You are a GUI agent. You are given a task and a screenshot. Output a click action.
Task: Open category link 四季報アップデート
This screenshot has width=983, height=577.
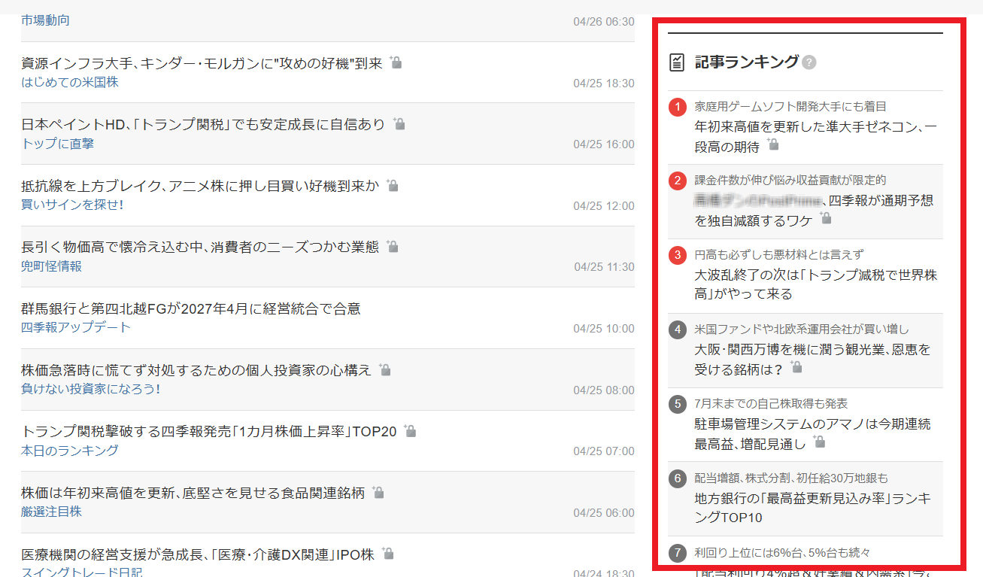[76, 327]
